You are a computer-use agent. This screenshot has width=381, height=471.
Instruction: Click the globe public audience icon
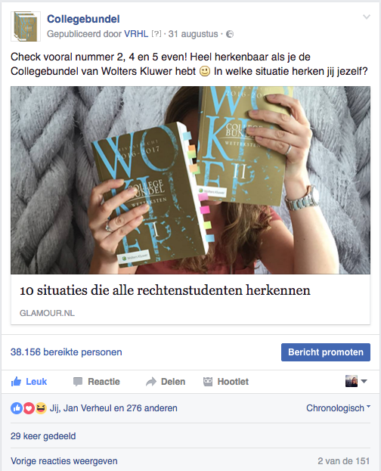tap(230, 34)
